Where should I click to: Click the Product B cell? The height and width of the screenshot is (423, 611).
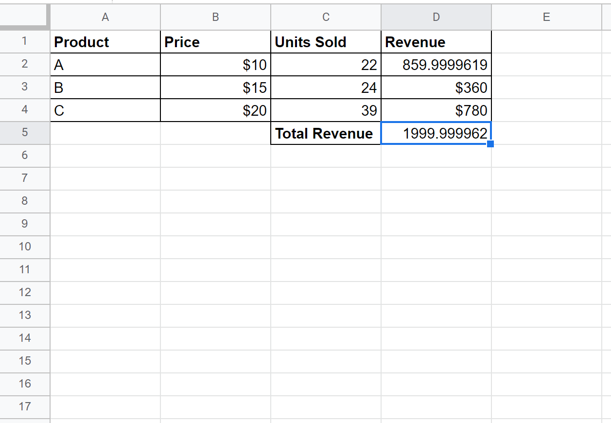[x=105, y=88]
